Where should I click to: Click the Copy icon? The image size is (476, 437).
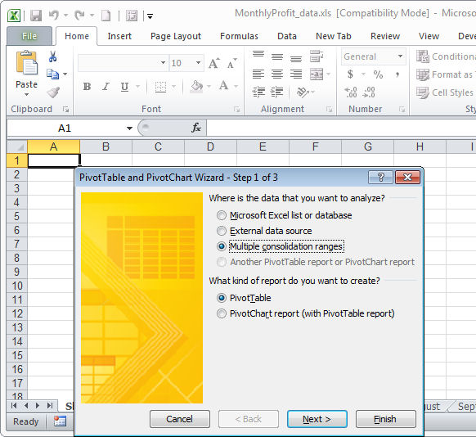pos(52,74)
